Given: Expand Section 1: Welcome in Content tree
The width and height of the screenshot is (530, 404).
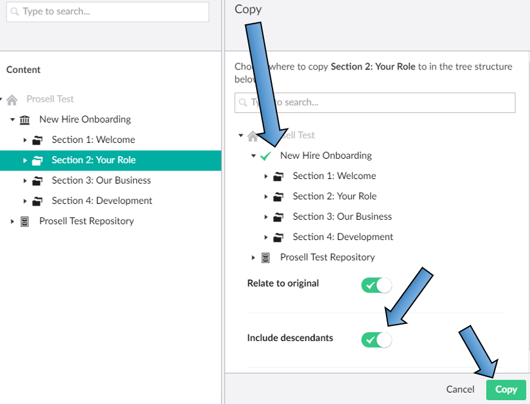Looking at the screenshot, I should pyautogui.click(x=25, y=140).
